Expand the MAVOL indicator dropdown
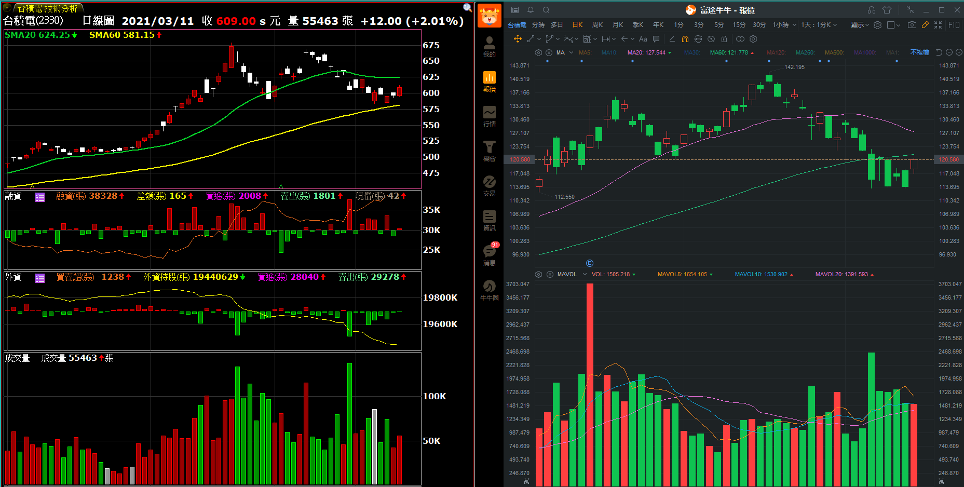Image resolution: width=964 pixels, height=487 pixels. click(x=585, y=274)
